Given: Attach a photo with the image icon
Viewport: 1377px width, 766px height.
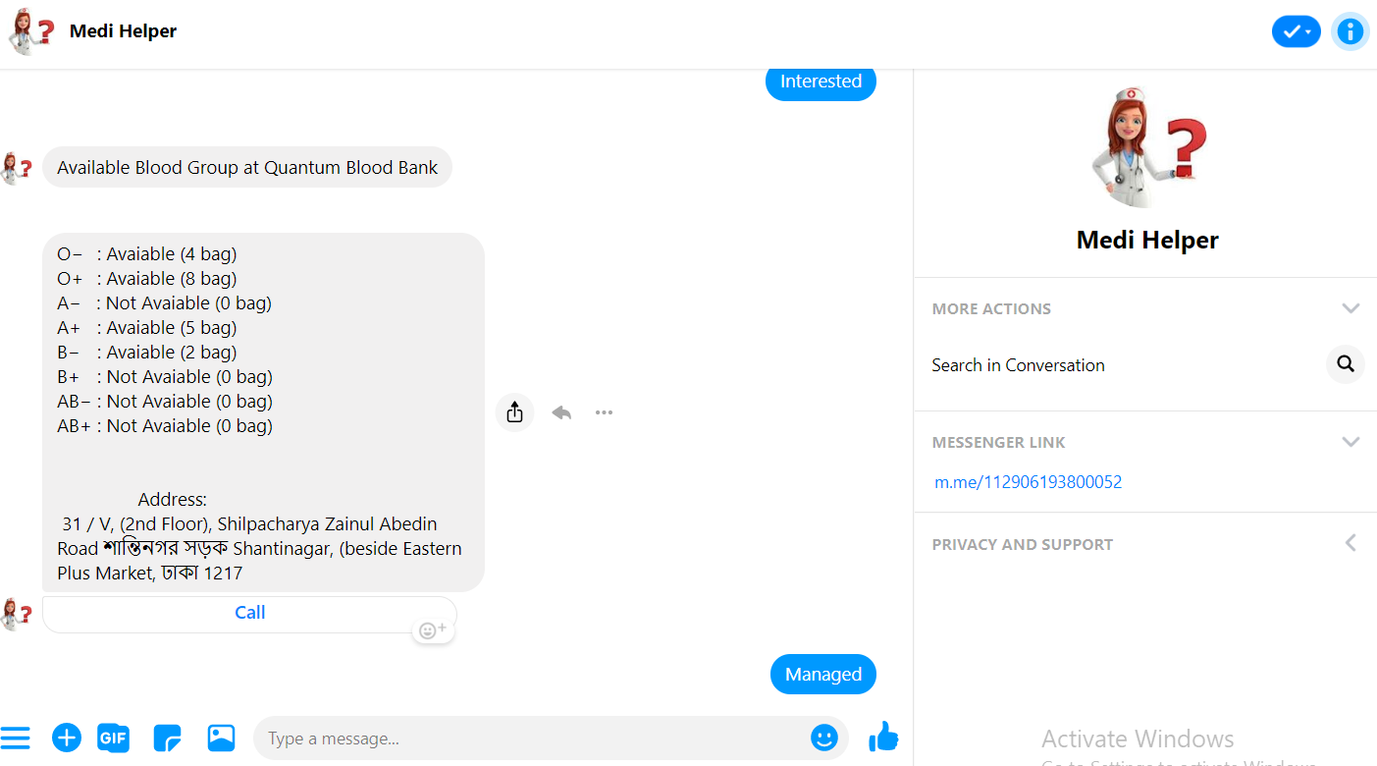Looking at the screenshot, I should click(x=221, y=738).
